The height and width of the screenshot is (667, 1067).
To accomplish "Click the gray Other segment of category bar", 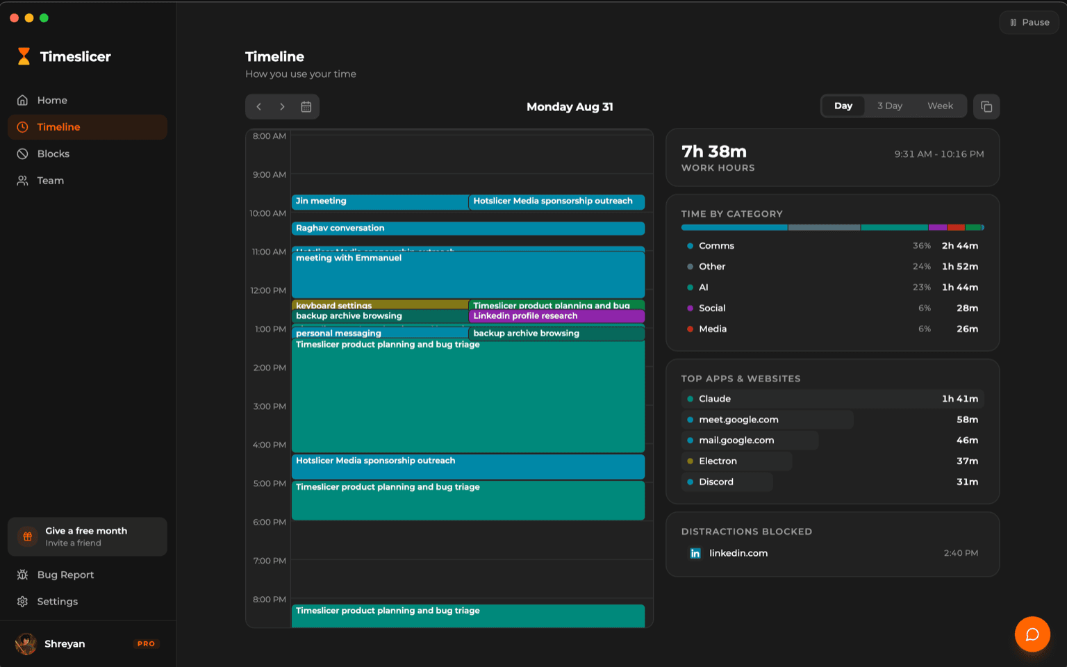I will (x=825, y=228).
